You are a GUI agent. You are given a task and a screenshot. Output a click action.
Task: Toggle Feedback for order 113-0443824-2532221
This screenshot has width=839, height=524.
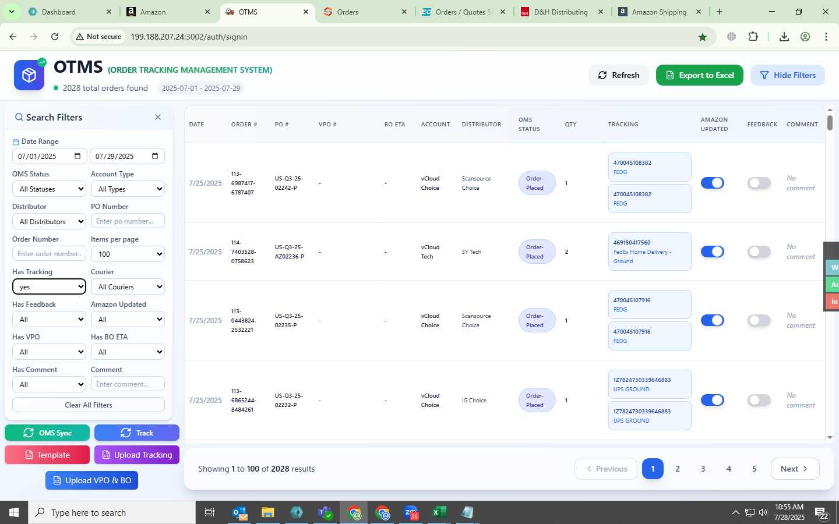pos(759,320)
